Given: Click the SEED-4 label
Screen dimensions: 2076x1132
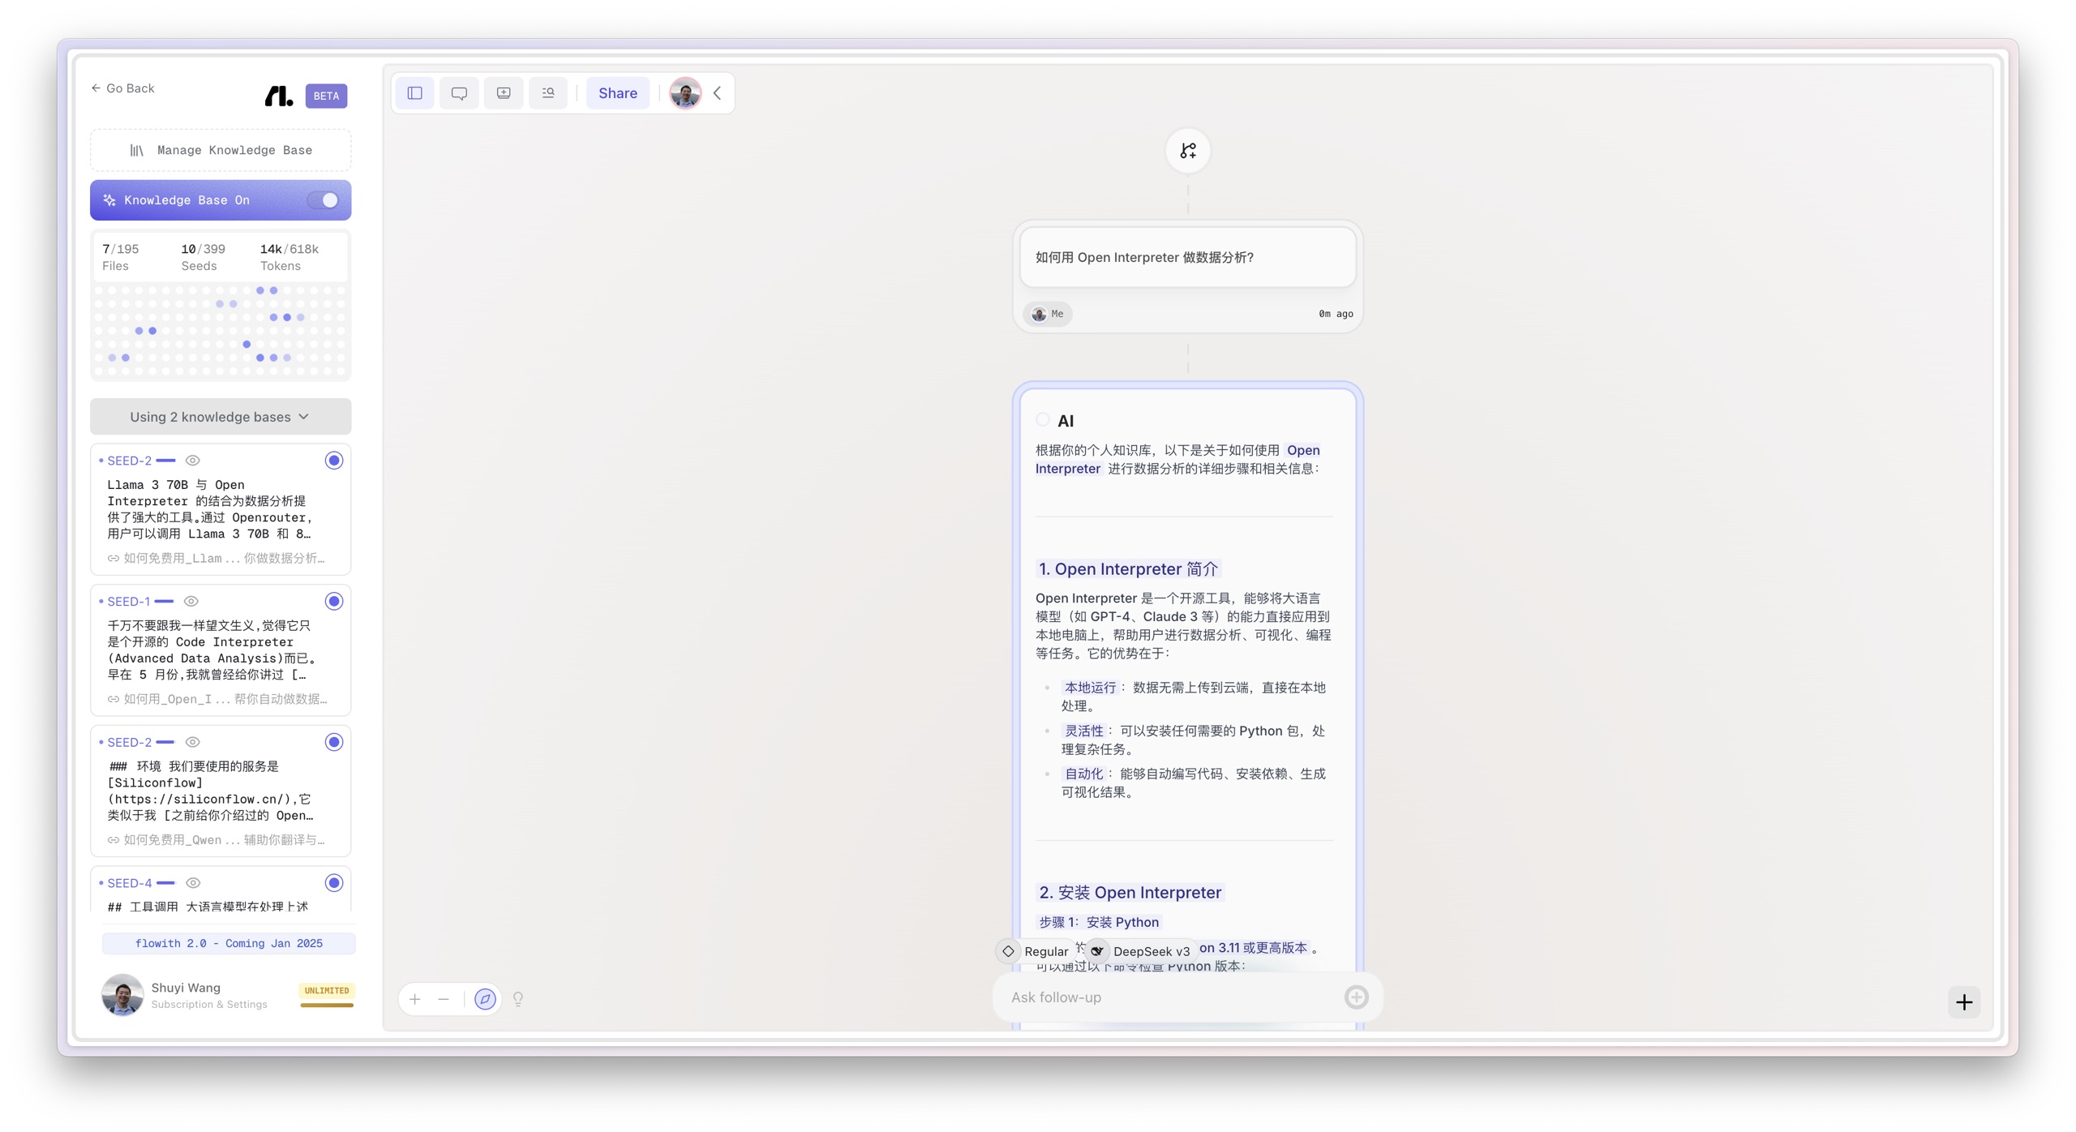Looking at the screenshot, I should (130, 883).
